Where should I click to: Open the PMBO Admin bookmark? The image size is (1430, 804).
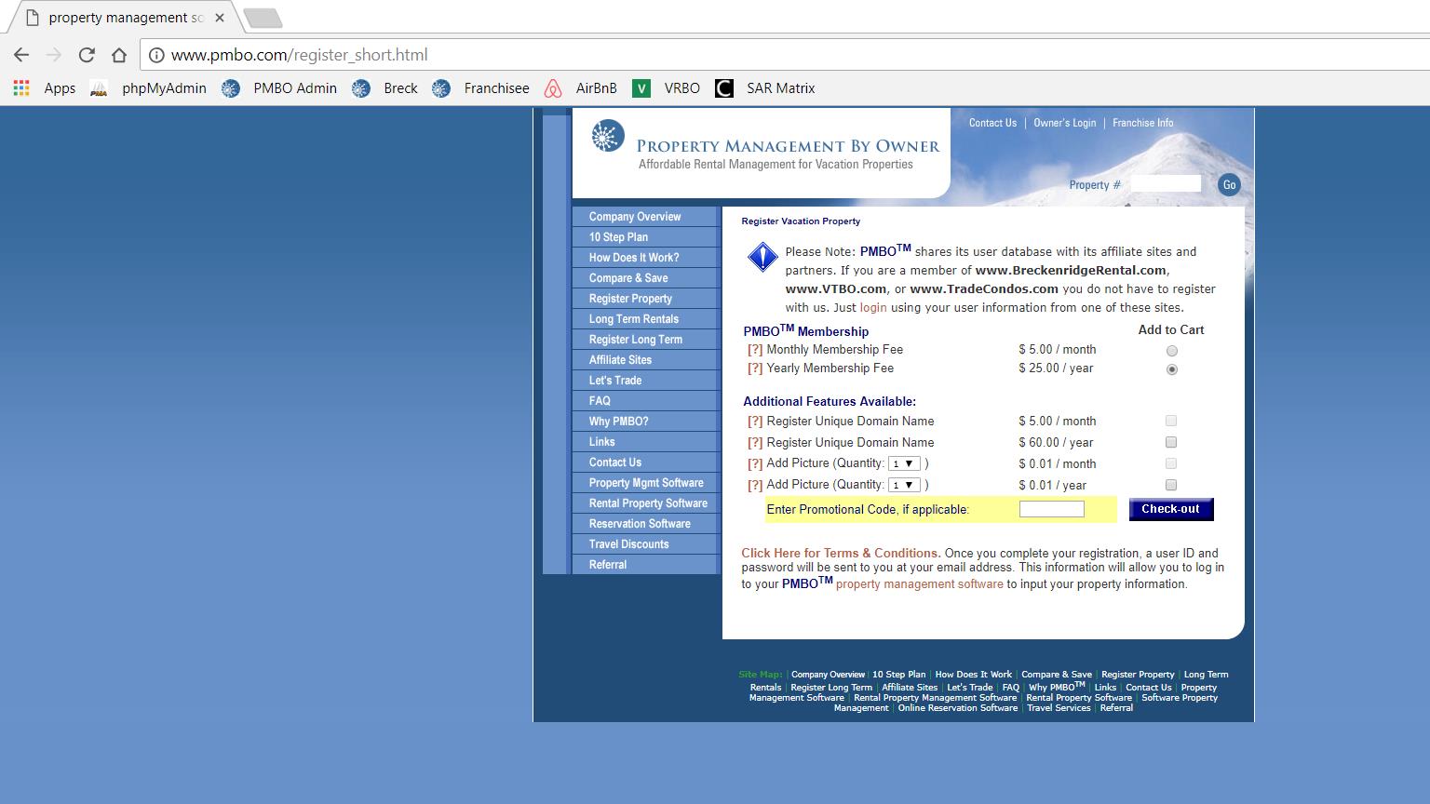pyautogui.click(x=279, y=88)
